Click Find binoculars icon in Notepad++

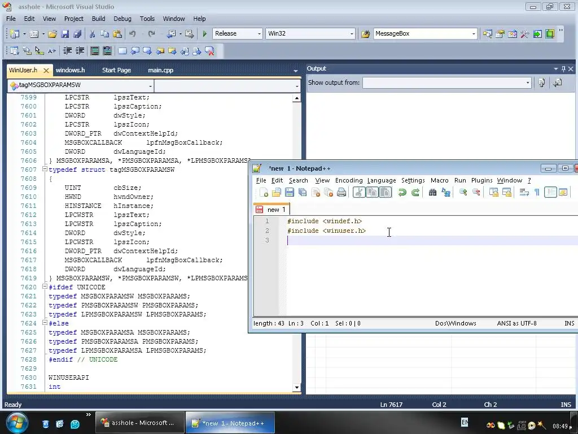tap(432, 192)
